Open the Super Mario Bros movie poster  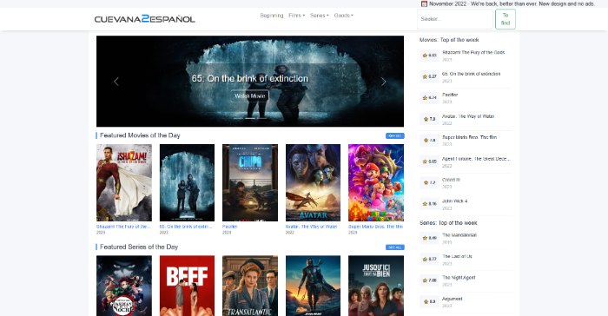(x=376, y=182)
